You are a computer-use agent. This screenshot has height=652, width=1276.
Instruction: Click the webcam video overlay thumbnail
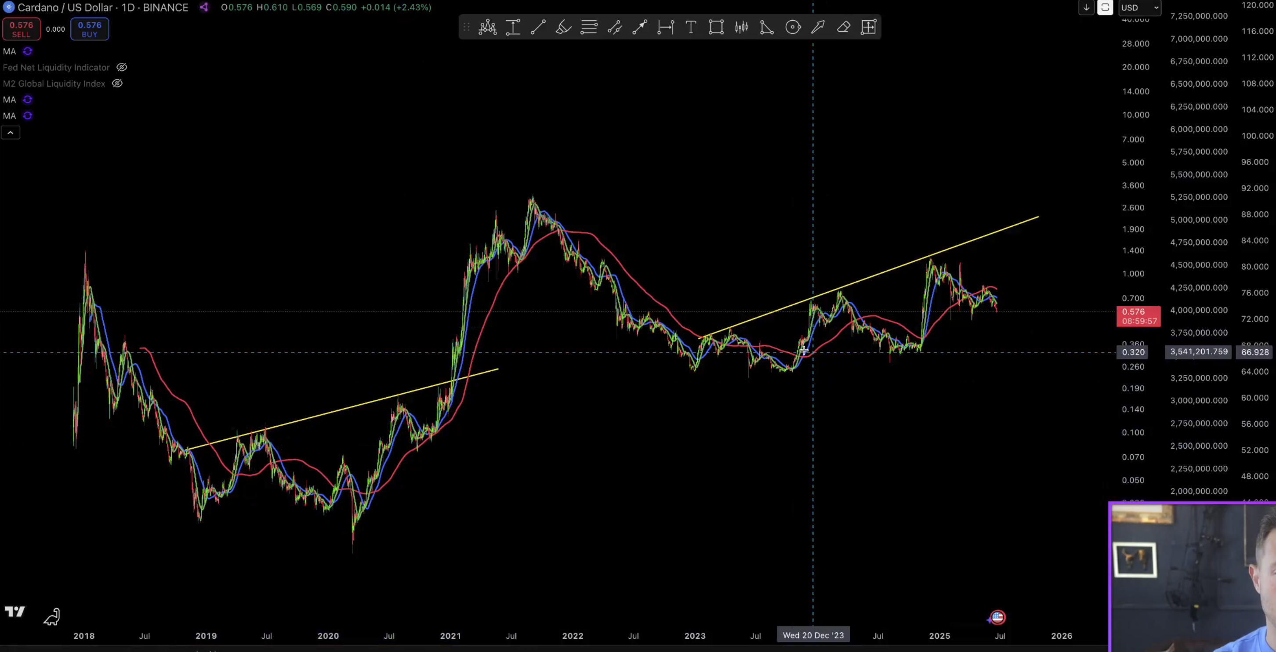[x=1192, y=577]
